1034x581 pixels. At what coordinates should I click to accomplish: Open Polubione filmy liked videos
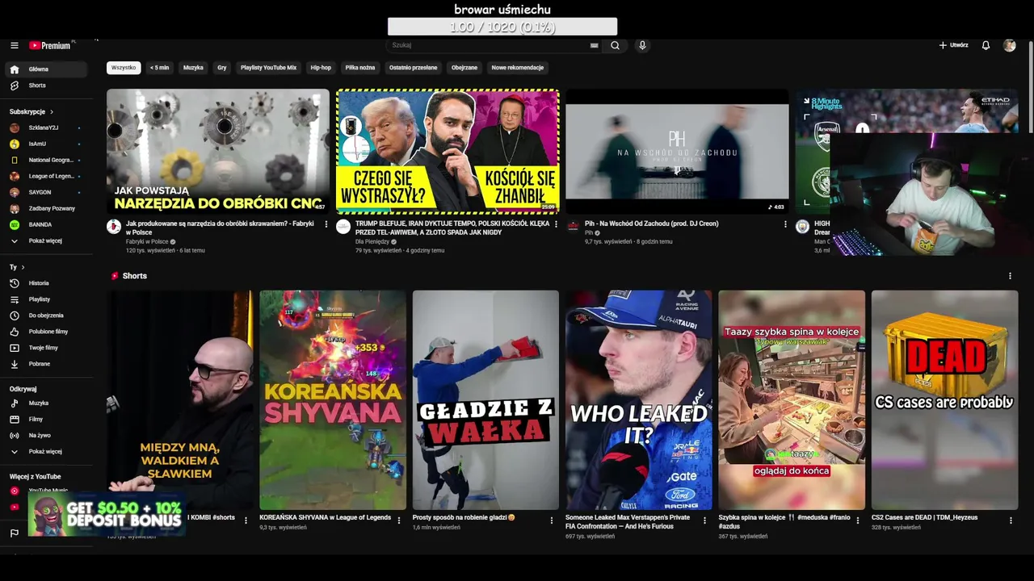47,332
